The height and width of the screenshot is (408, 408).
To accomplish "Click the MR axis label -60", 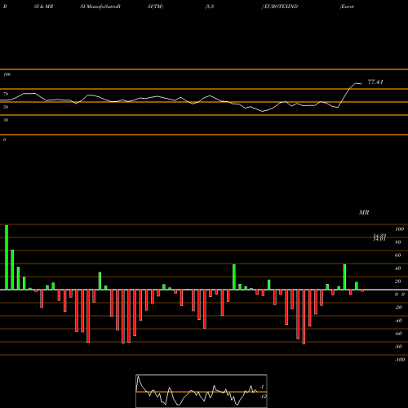I will coord(398,334).
